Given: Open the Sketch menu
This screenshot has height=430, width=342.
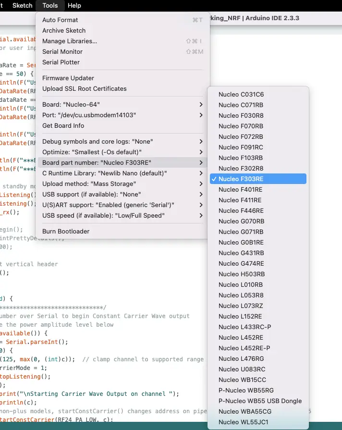Looking at the screenshot, I should point(22,5).
